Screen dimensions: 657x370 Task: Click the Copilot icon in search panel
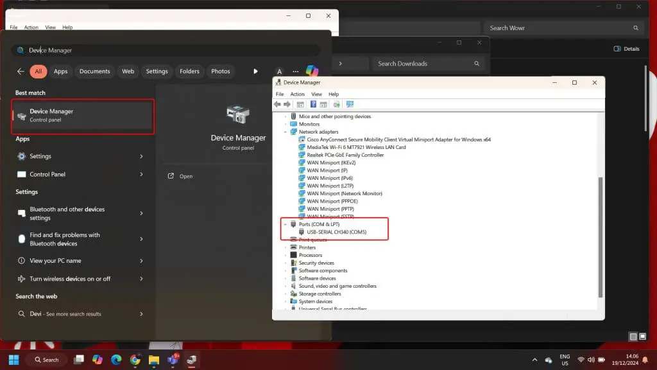[312, 71]
